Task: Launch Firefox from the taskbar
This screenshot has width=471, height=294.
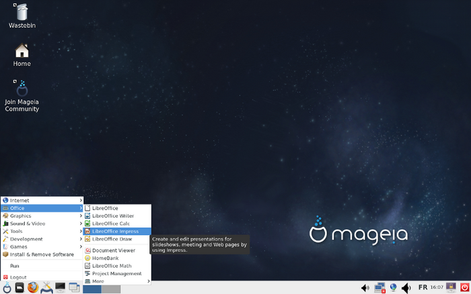Action: click(33, 288)
